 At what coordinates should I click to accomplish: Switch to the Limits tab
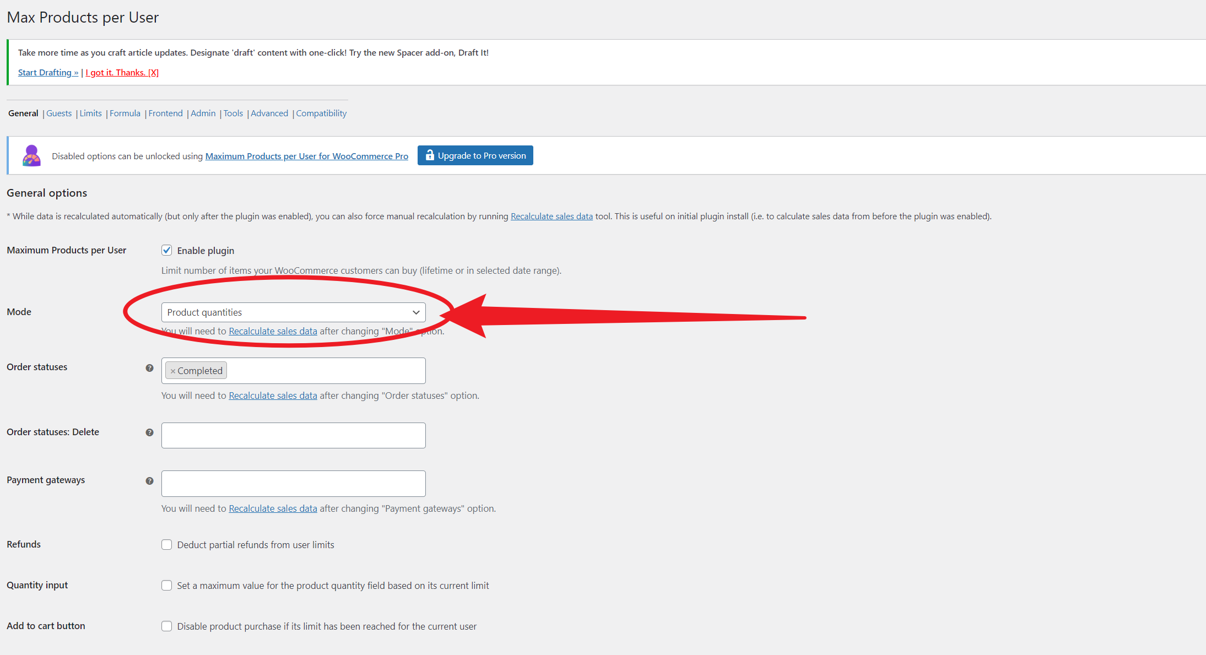tap(90, 113)
